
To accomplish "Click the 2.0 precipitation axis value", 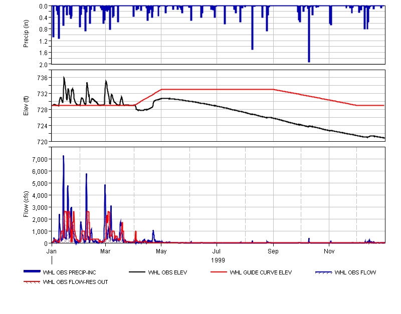I will 44,65.
